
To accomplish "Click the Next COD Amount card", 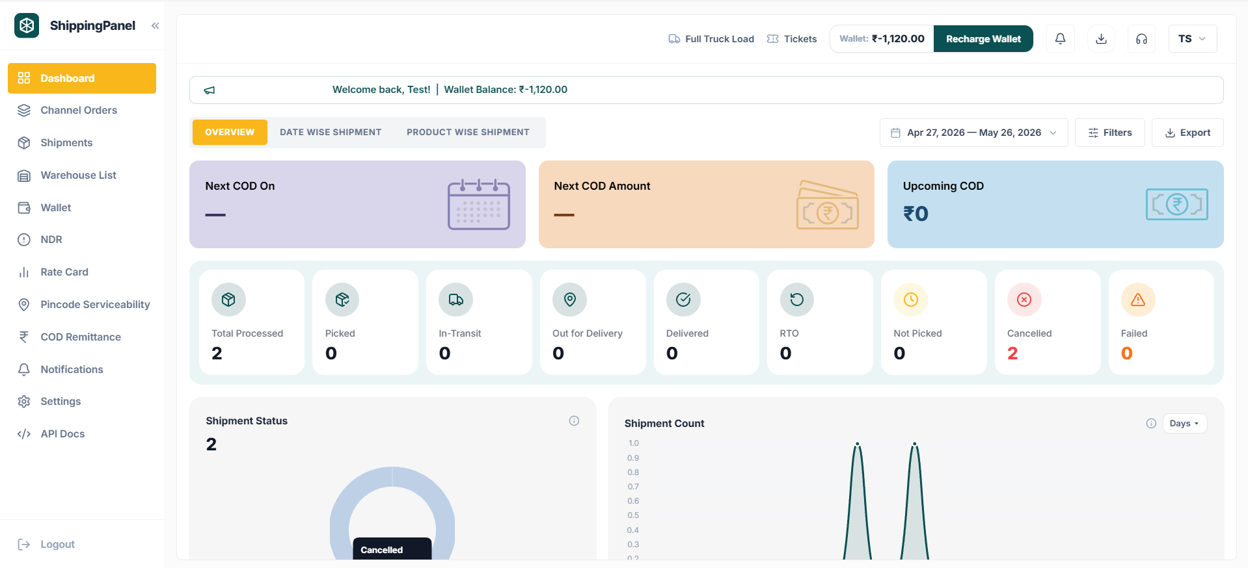I will [x=707, y=204].
